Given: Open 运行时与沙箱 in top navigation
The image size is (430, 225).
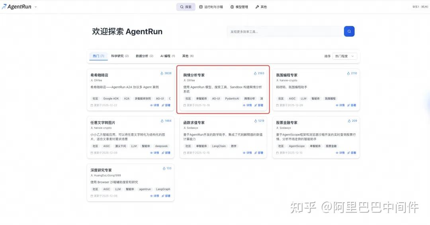Looking at the screenshot, I should click(211, 7).
